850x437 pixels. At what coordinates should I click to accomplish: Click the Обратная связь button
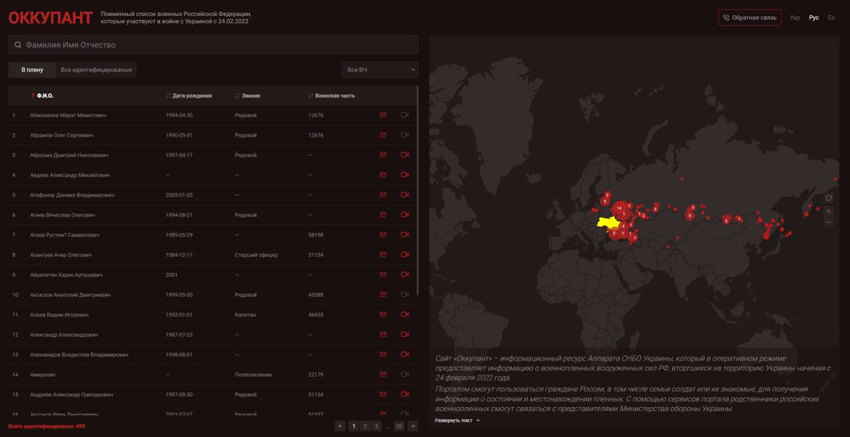[750, 18]
